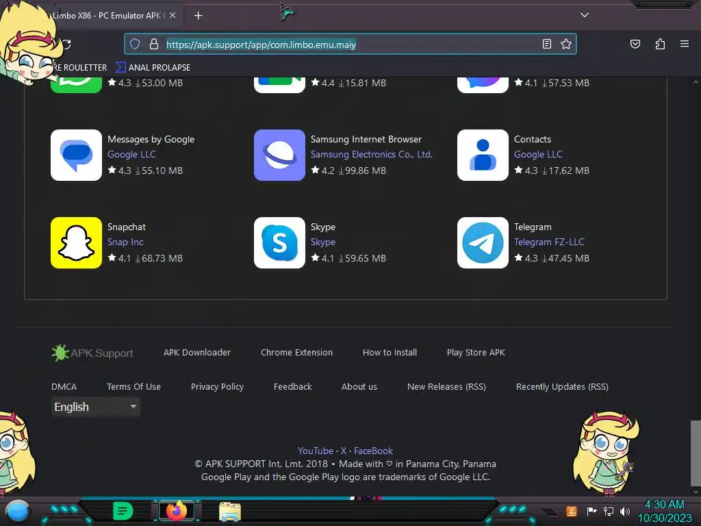Open the ANAL PROLAPSE bookmark

[x=153, y=68]
